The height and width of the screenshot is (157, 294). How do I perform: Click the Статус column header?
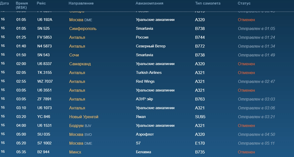click(244, 3)
